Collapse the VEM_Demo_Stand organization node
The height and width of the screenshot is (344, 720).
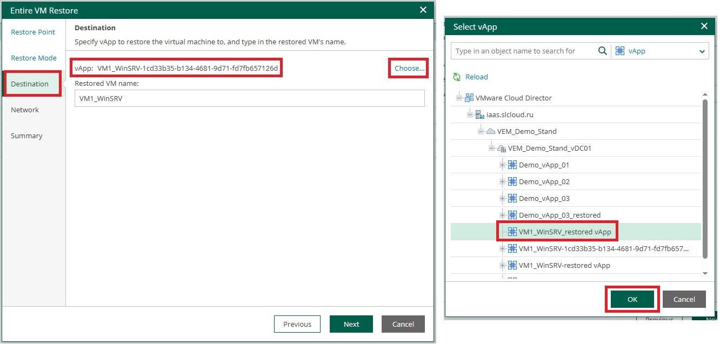481,131
